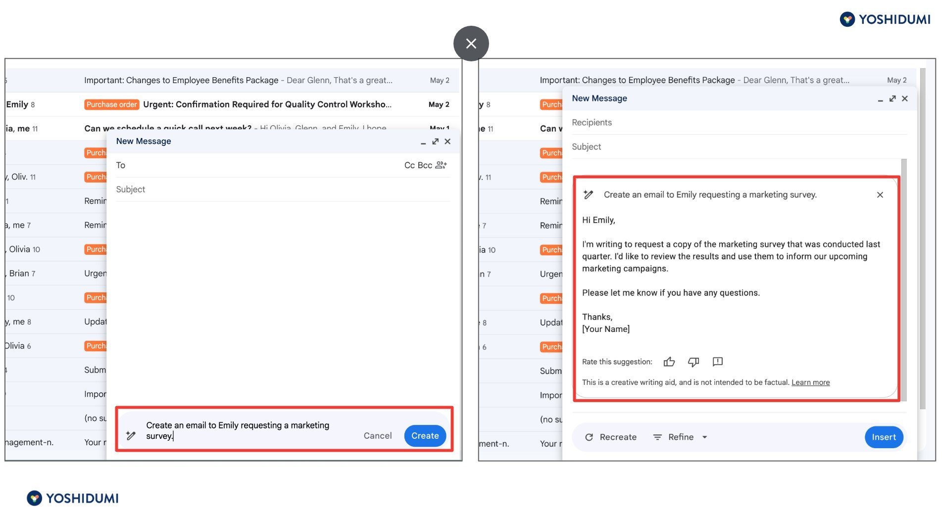This screenshot has height=514, width=942.
Task: Click the thumbs down rating icon
Action: click(694, 362)
